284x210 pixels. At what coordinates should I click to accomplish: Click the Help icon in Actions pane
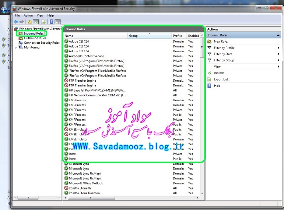click(x=209, y=86)
